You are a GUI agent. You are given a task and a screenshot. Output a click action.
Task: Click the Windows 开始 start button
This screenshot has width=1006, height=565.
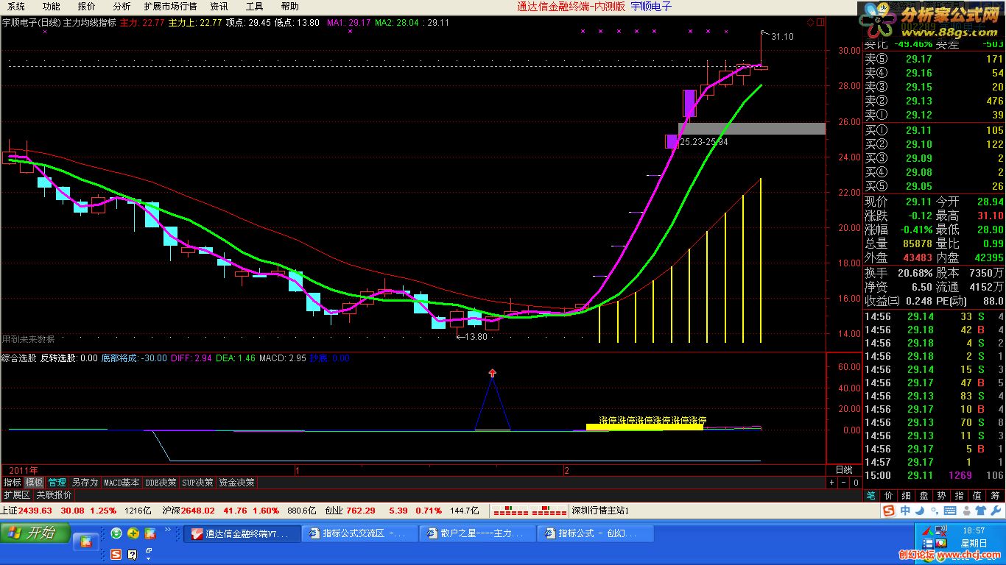pyautogui.click(x=35, y=533)
